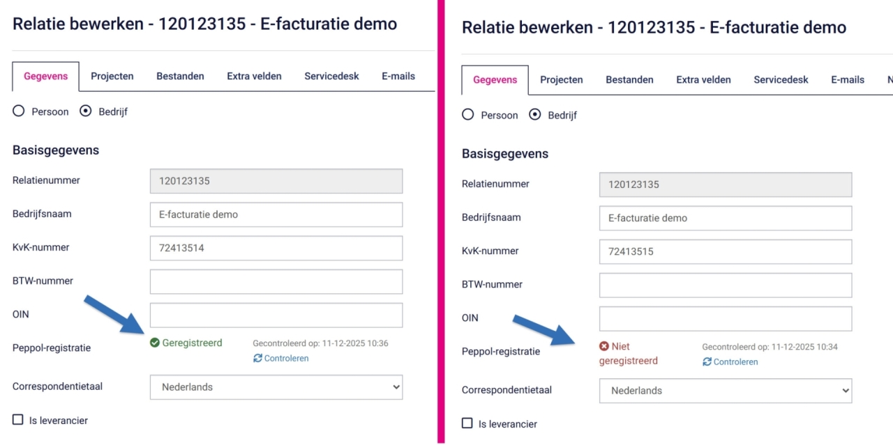Enable Is leverancier checkbox in the right form
This screenshot has height=445, width=893.
[467, 423]
